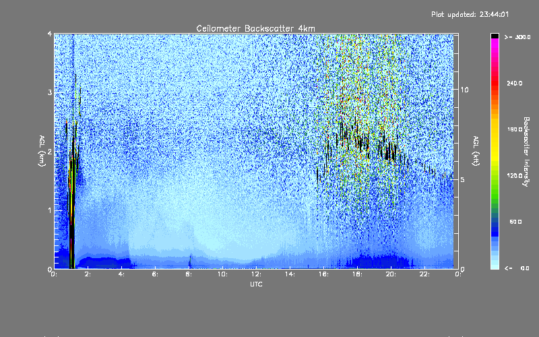Click the red region of the colorbar
Image resolution: width=539 pixels, height=337 pixels.
[495, 84]
